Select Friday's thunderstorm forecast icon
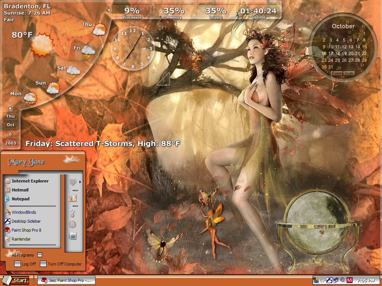382x286 pixels. tap(88, 52)
